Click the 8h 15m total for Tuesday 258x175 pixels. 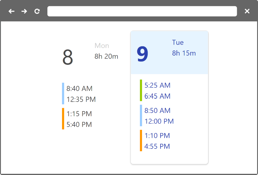[x=183, y=53]
